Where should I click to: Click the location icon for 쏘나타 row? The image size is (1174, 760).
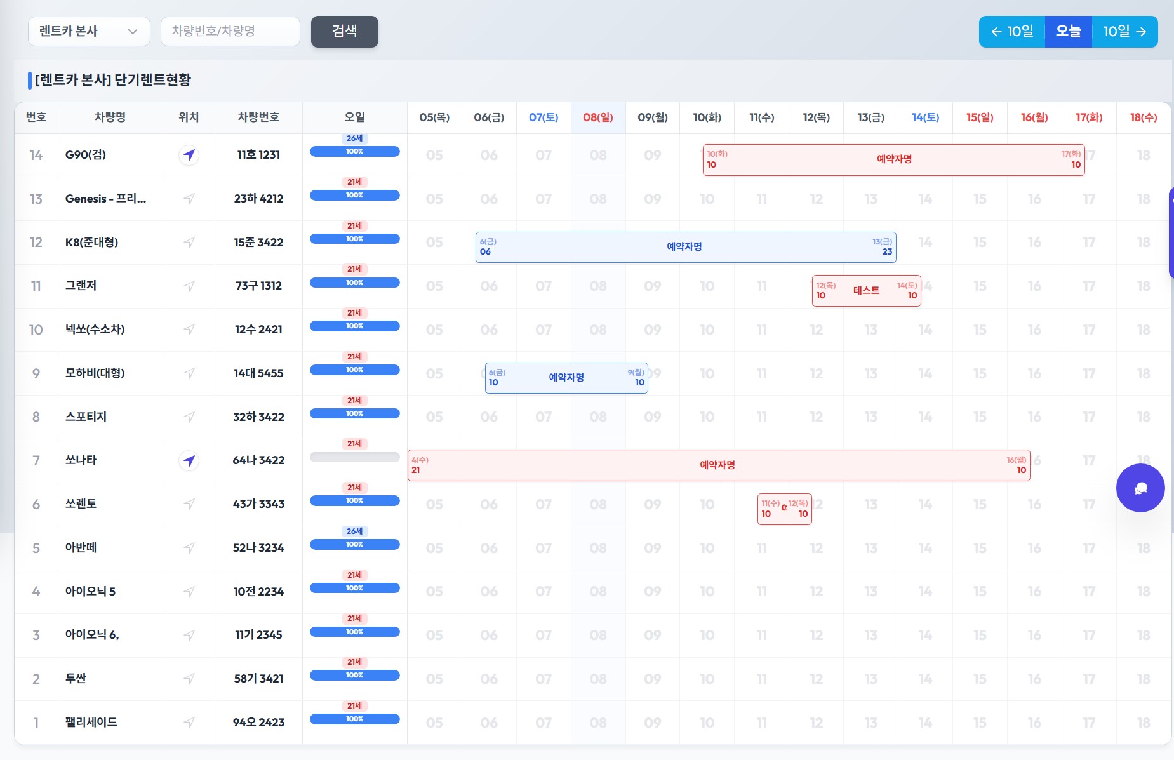coord(189,460)
